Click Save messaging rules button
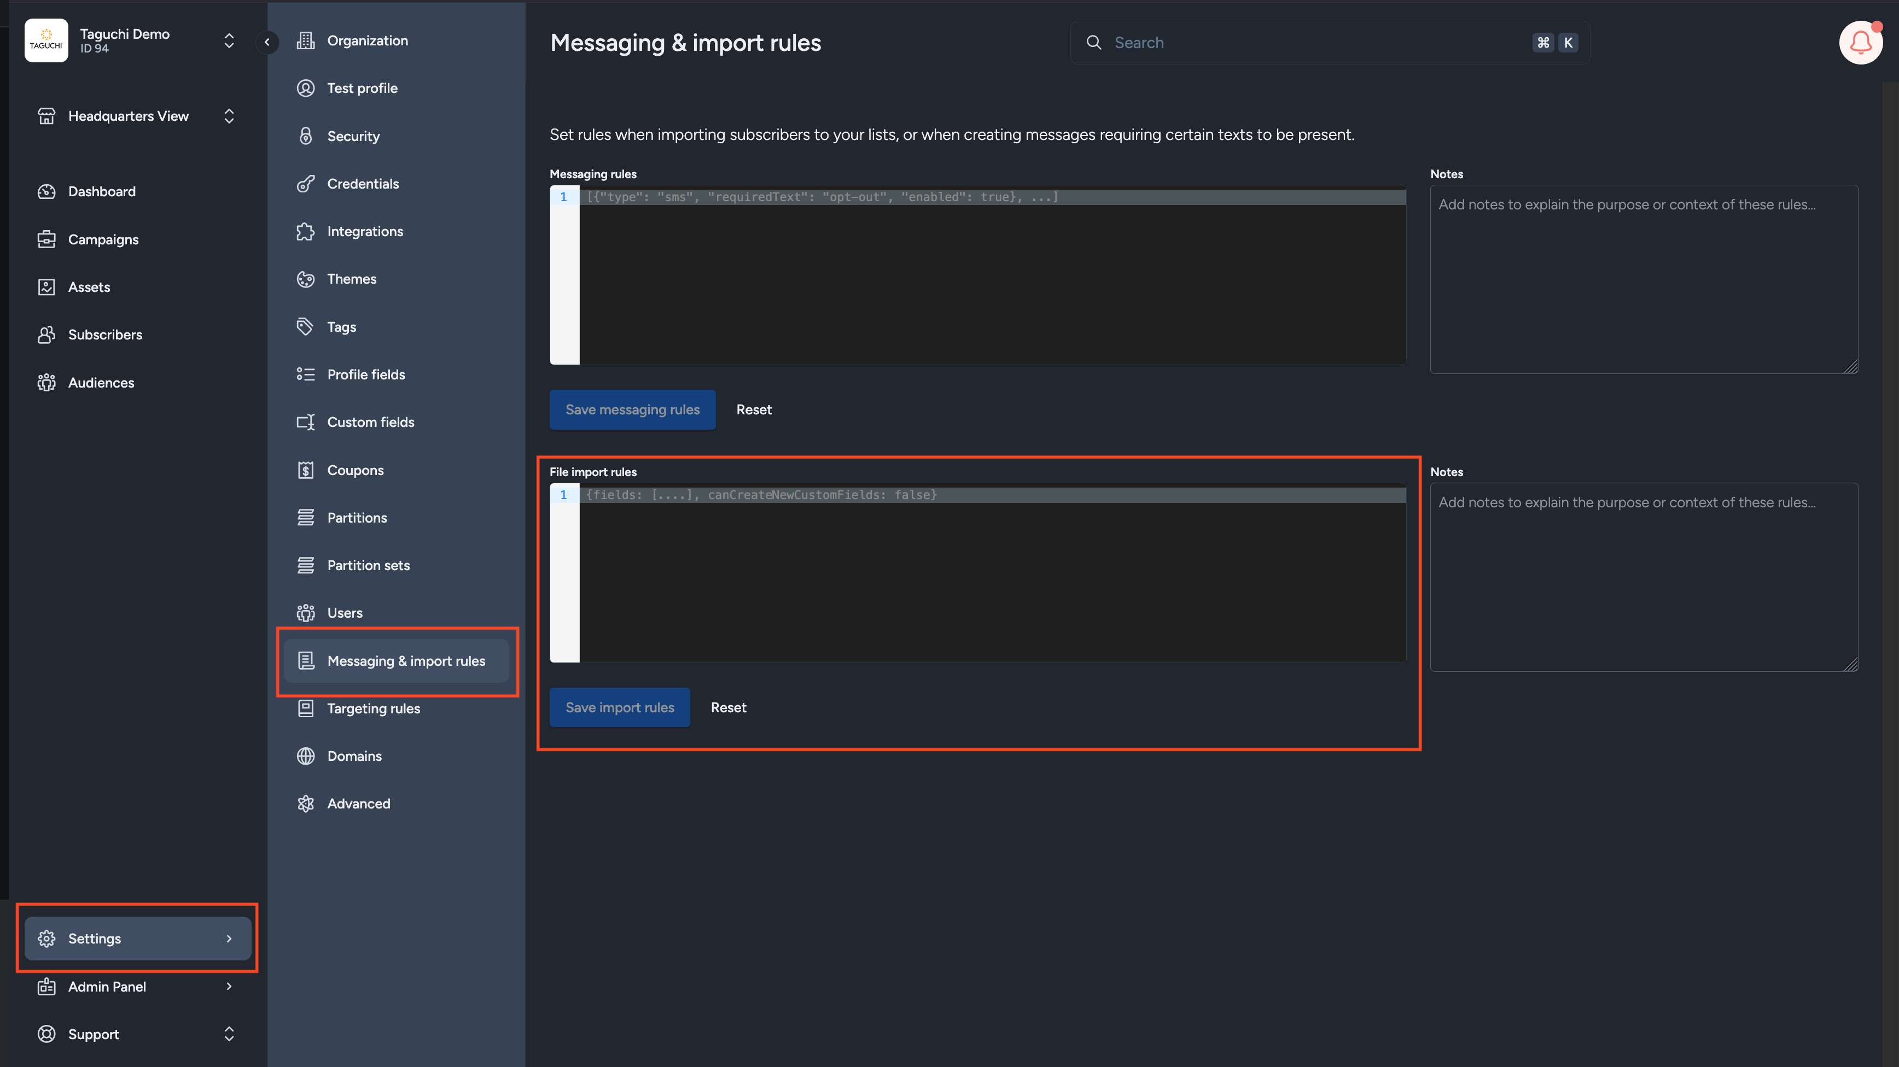 pyautogui.click(x=632, y=410)
